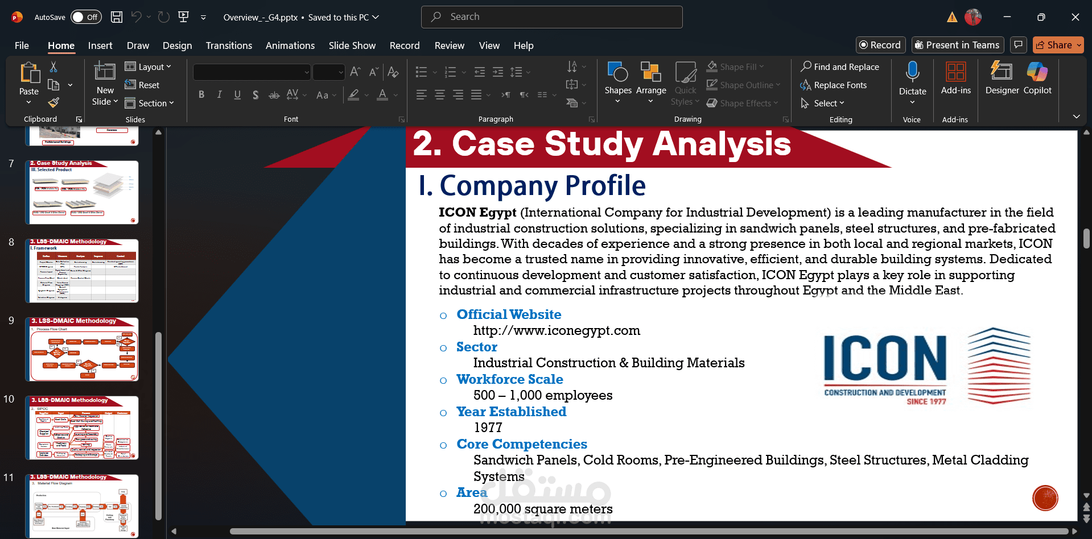
Task: Click the Copy icon
Action: point(53,85)
